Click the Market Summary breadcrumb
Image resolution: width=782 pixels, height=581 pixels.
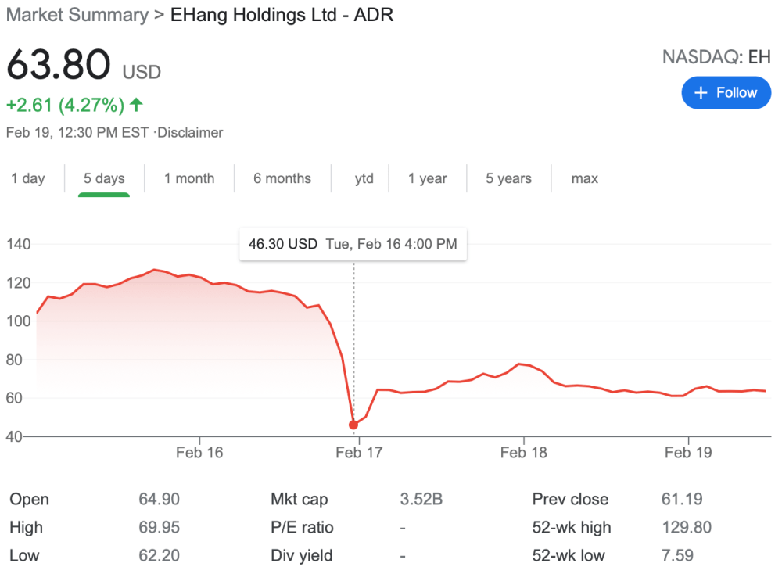tap(77, 15)
